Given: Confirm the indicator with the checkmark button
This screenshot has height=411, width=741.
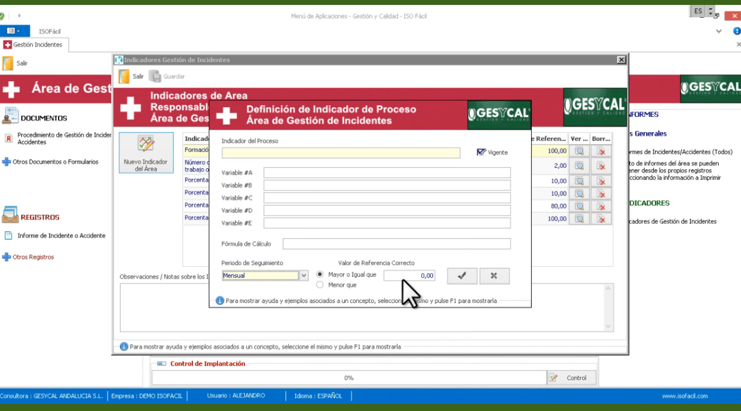Looking at the screenshot, I should [x=462, y=276].
